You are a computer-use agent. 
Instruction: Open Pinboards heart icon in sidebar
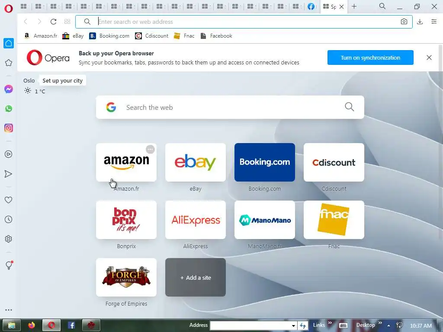point(9,200)
